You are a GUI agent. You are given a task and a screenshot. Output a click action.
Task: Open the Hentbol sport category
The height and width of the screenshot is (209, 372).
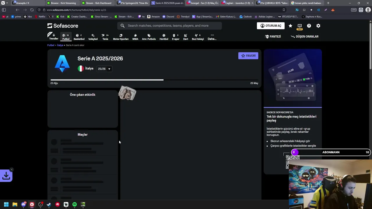click(164, 37)
